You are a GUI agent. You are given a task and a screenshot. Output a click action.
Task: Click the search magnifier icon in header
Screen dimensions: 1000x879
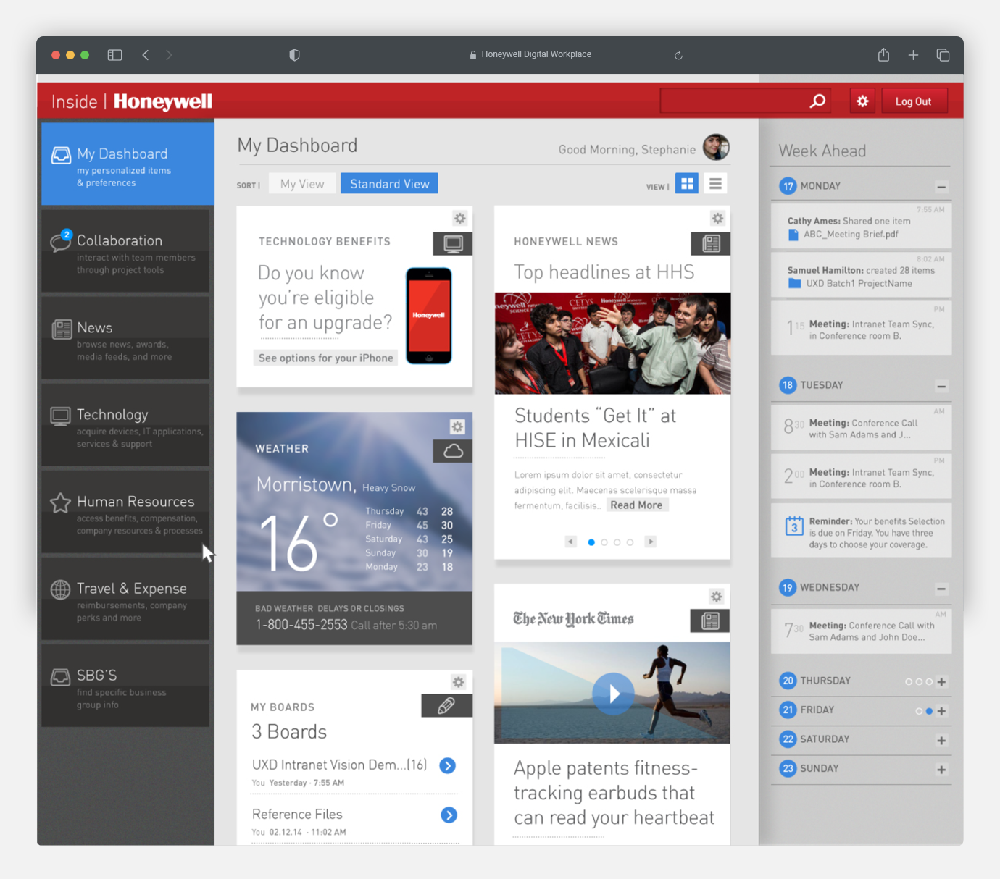tap(817, 101)
